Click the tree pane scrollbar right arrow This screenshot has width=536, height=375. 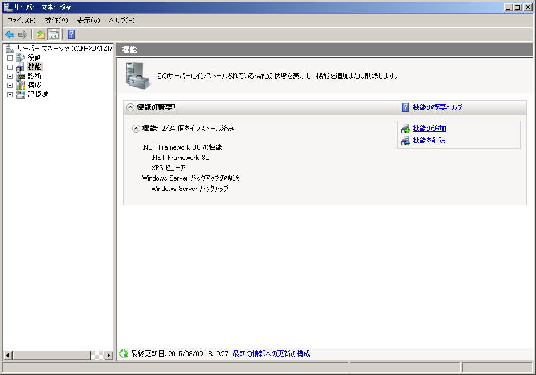click(109, 355)
